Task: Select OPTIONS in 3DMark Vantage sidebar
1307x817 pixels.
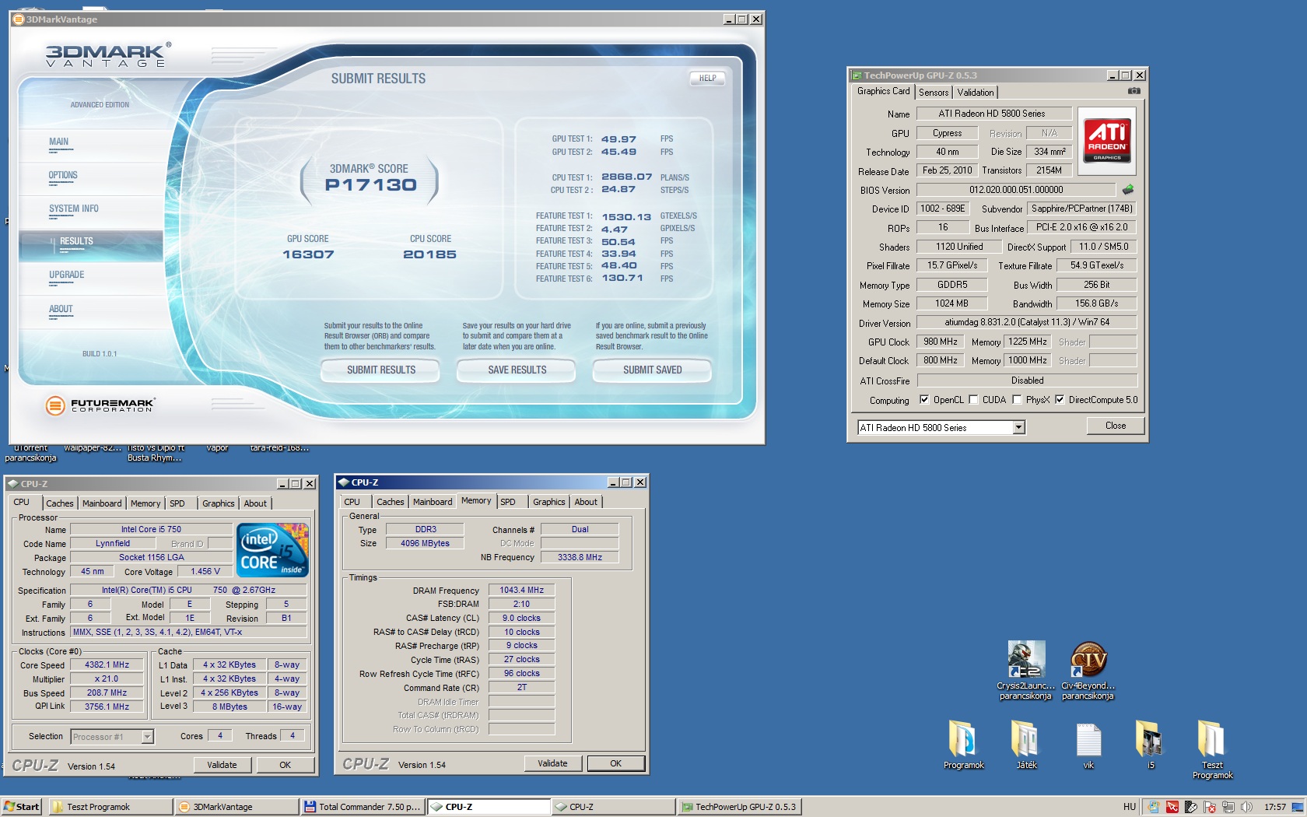Action: pyautogui.click(x=63, y=175)
